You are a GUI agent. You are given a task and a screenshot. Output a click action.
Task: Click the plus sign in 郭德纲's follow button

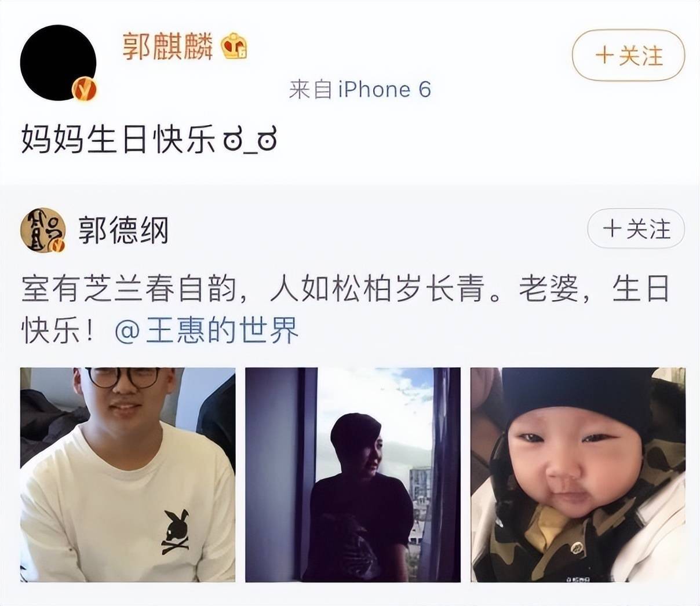[611, 229]
